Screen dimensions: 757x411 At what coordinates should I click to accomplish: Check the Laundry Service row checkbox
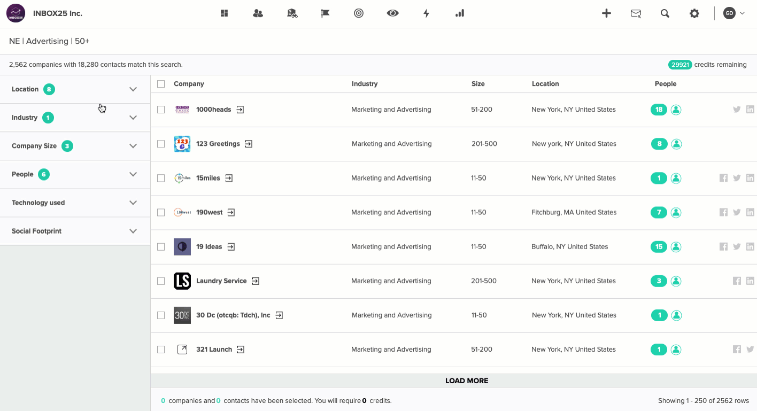(x=161, y=281)
